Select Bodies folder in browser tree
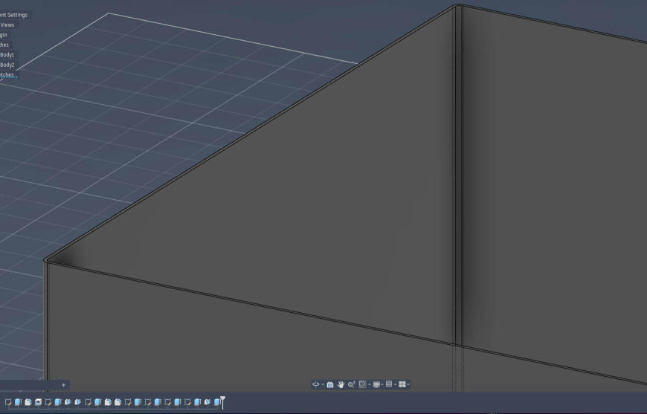Image resolution: width=647 pixels, height=414 pixels. (4, 45)
